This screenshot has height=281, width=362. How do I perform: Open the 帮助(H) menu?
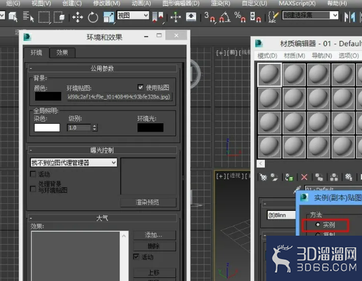[337, 3]
